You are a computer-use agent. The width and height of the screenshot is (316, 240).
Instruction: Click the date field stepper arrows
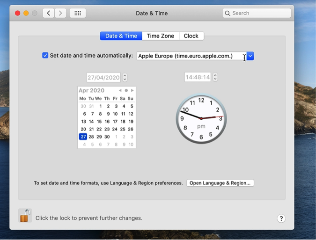tap(125, 77)
